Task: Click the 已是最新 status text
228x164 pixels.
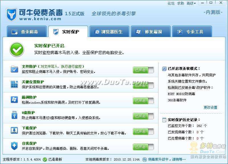Action: [x=55, y=159]
